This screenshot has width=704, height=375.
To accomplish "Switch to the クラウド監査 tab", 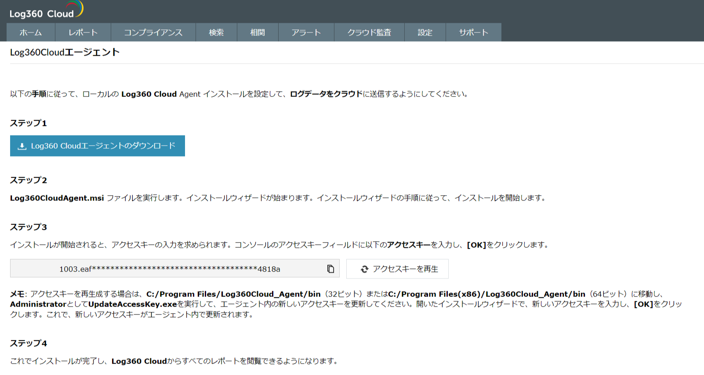I will pos(369,32).
